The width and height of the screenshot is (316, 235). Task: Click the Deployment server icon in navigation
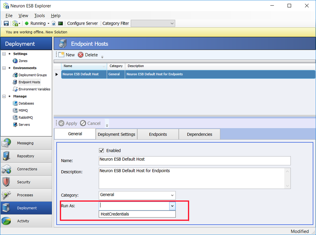pos(6,208)
